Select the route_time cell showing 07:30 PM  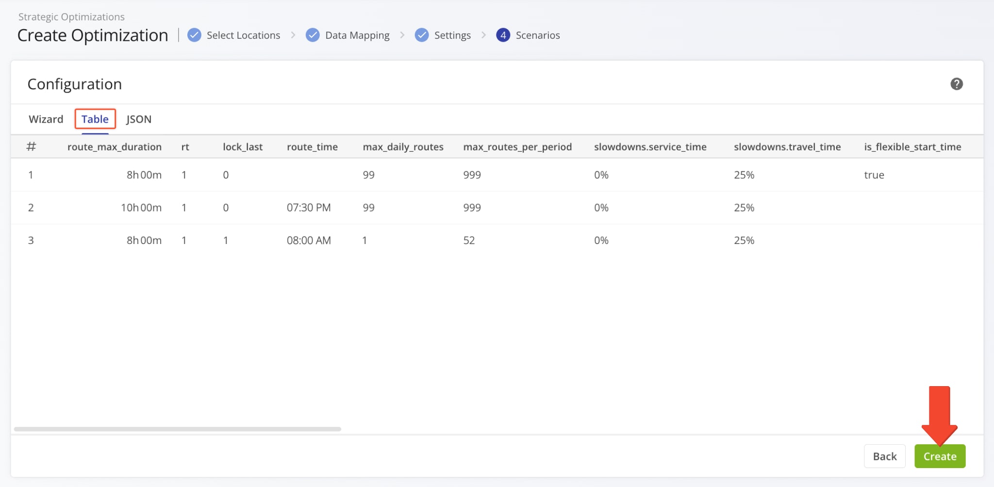pyautogui.click(x=309, y=208)
